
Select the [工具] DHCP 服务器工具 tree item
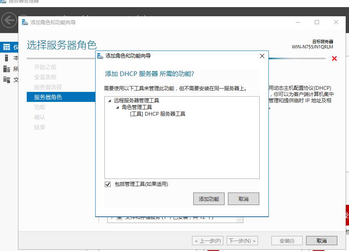(x=157, y=114)
